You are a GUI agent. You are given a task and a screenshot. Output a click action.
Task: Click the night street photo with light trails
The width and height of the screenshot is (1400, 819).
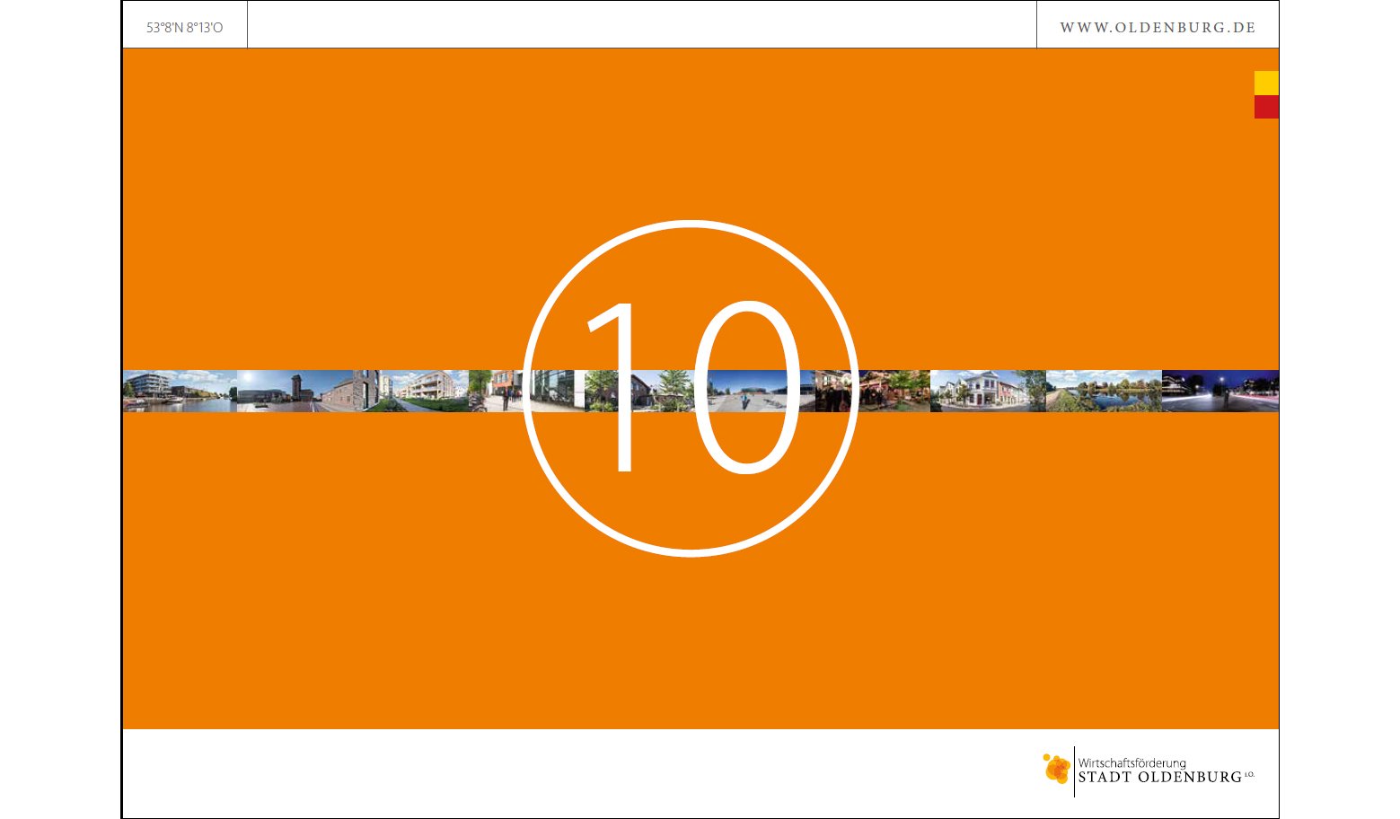pyautogui.click(x=1219, y=392)
